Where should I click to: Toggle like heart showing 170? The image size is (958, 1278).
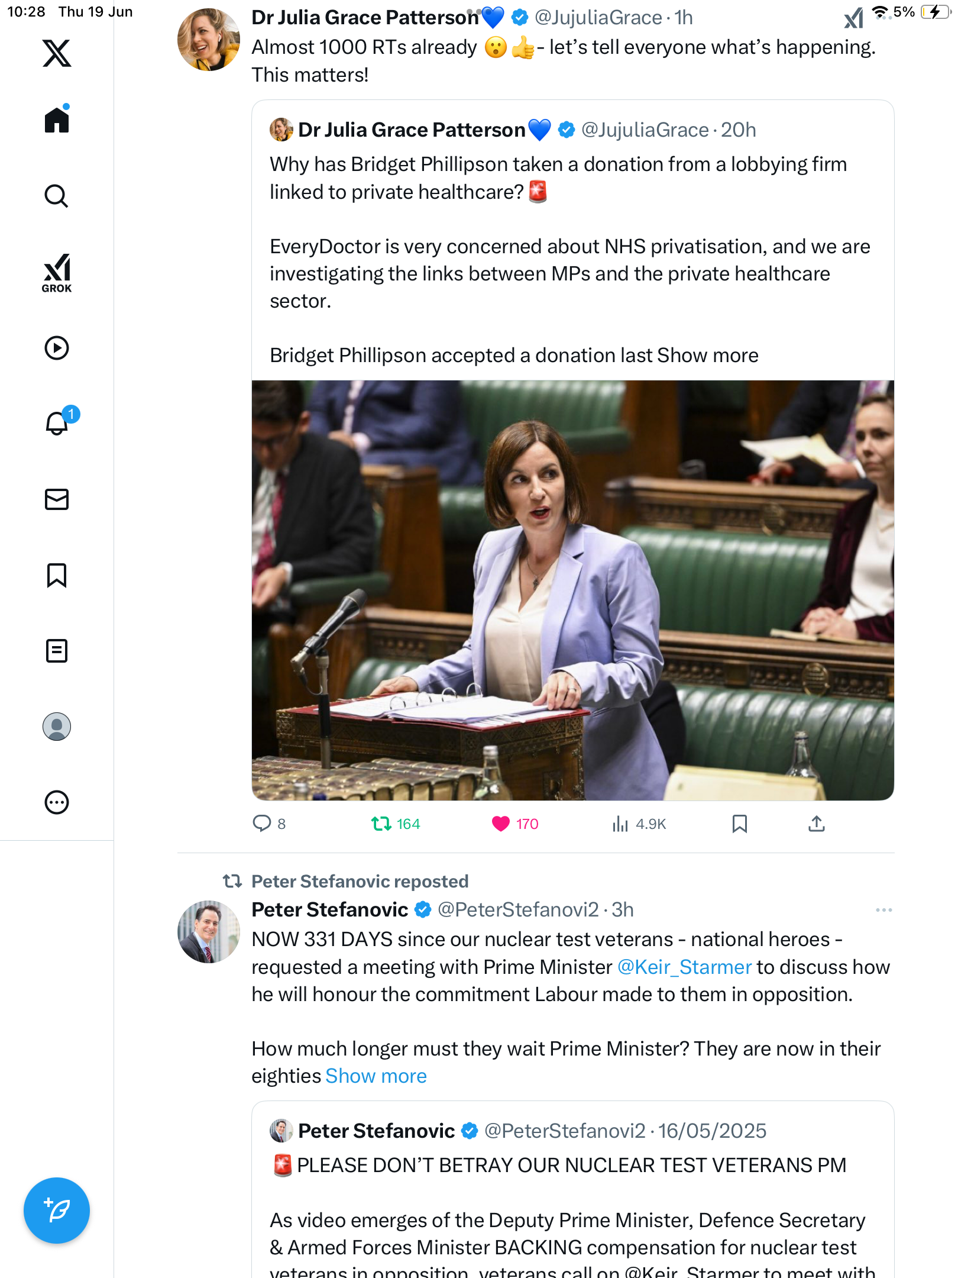514,824
